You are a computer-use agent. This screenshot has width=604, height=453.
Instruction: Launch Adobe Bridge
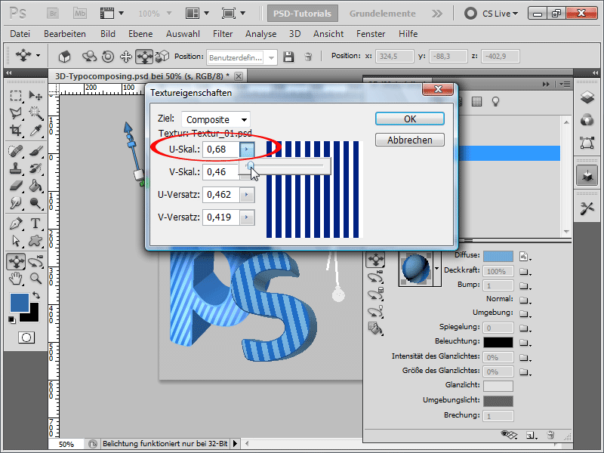pyautogui.click(x=53, y=14)
